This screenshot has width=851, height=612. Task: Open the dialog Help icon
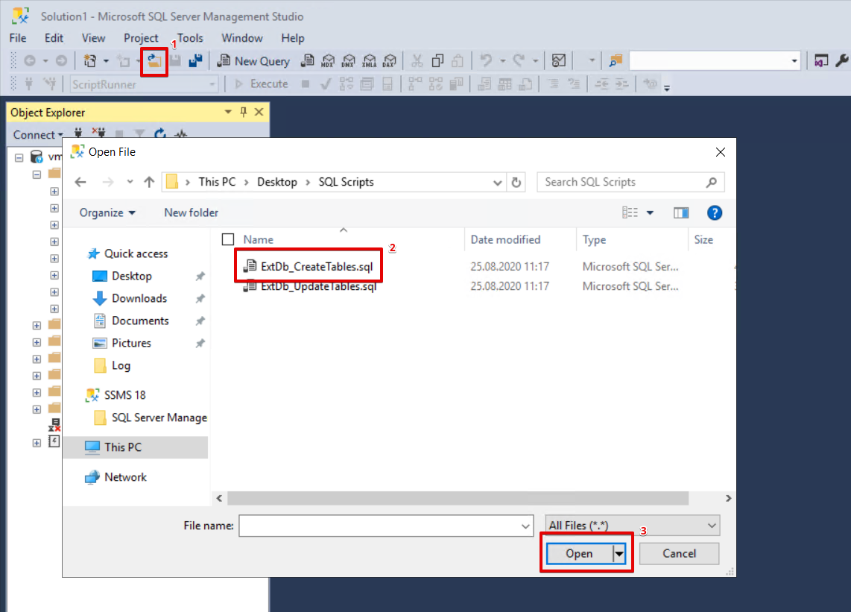pos(714,213)
